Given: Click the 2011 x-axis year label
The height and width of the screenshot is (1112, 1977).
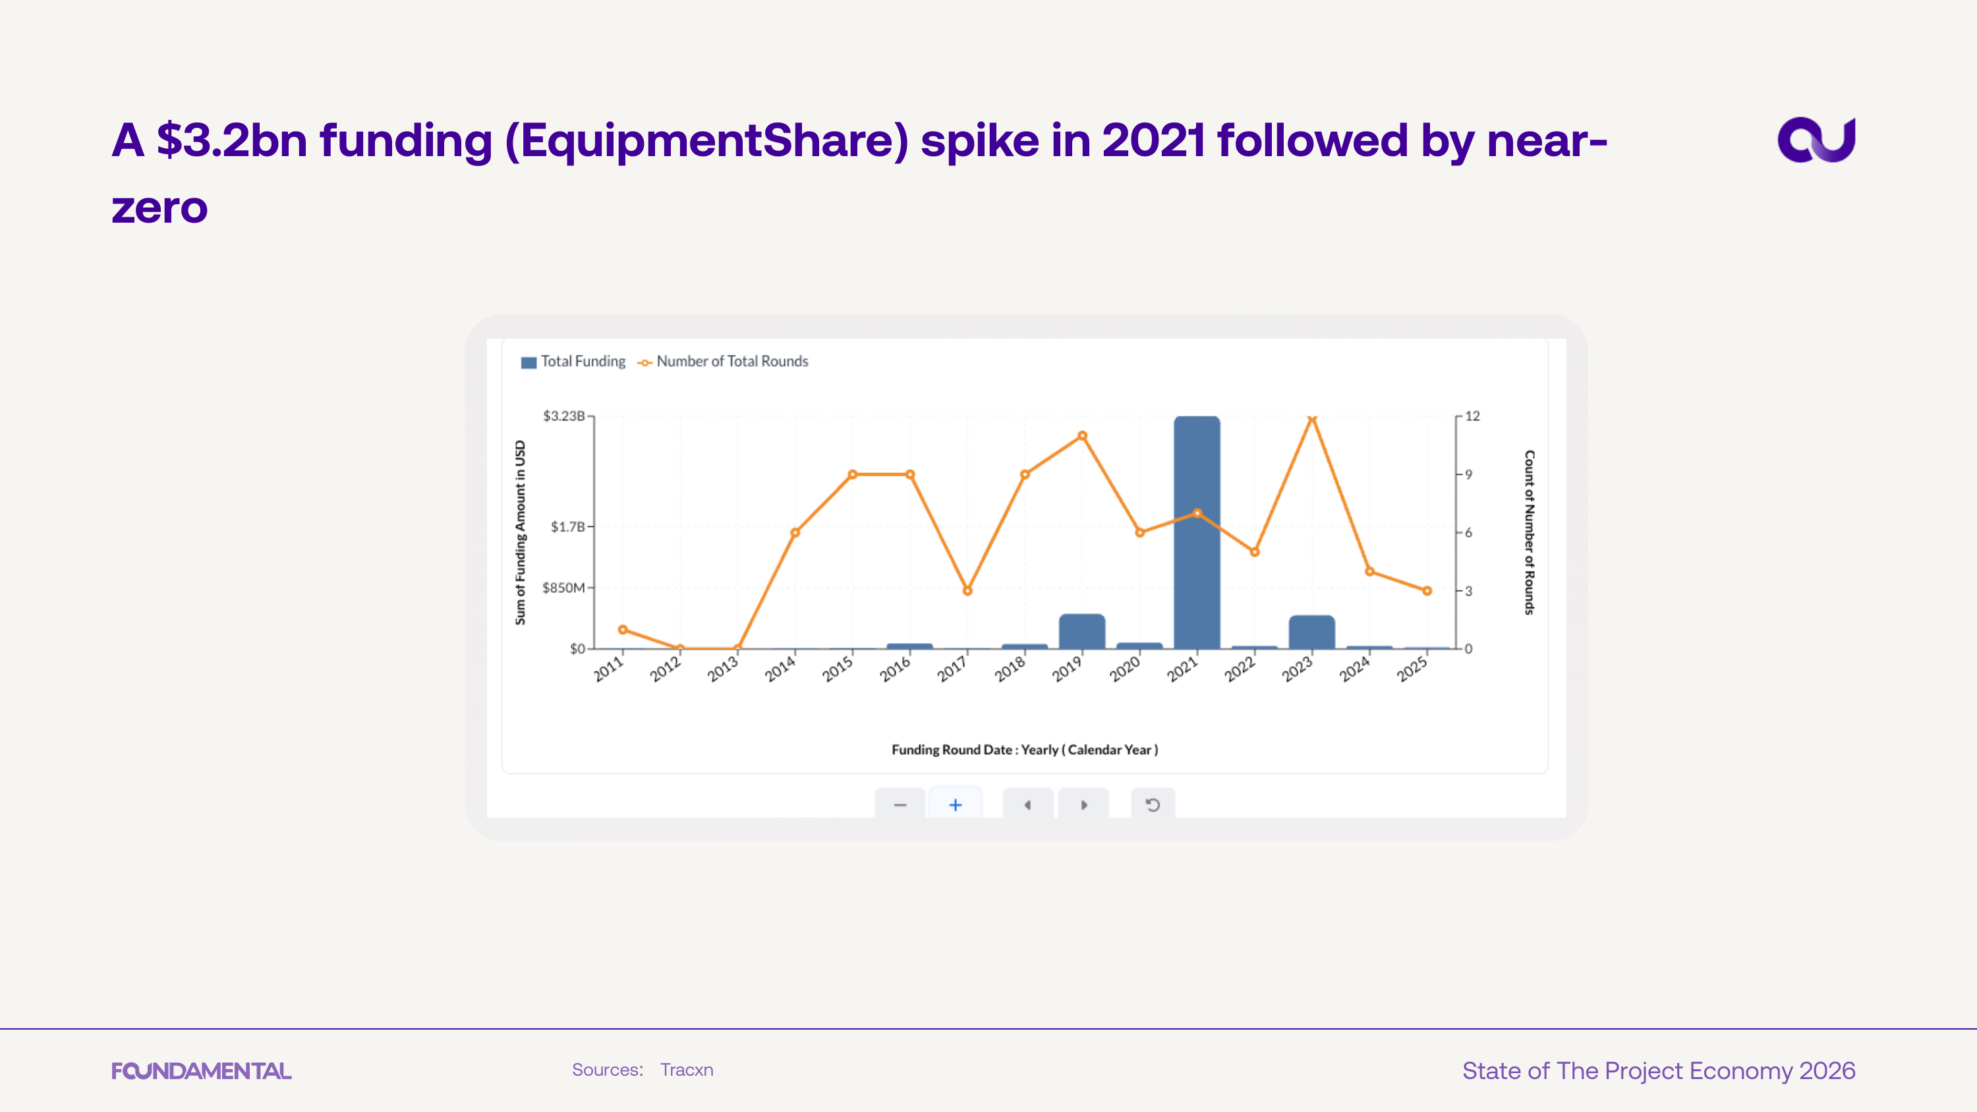Looking at the screenshot, I should coord(609,669).
